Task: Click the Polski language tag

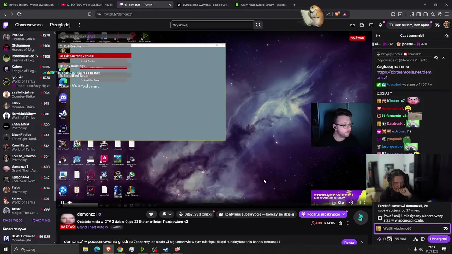Action: coord(117,227)
